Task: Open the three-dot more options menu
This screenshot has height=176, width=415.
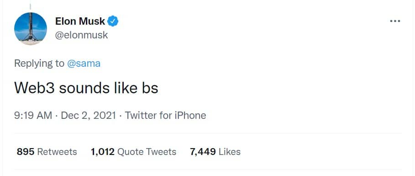Action: (x=395, y=21)
